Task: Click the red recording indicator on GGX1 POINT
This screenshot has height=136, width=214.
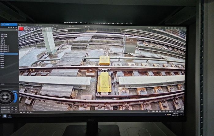Action: (x=21, y=28)
